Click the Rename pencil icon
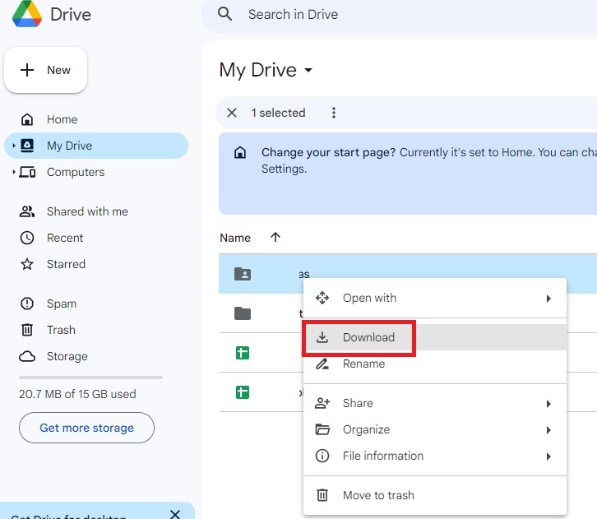Screen dimensions: 597x519 tap(322, 364)
